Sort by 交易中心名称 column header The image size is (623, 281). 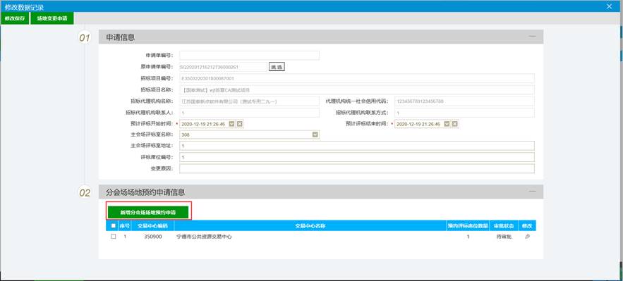[310, 225]
